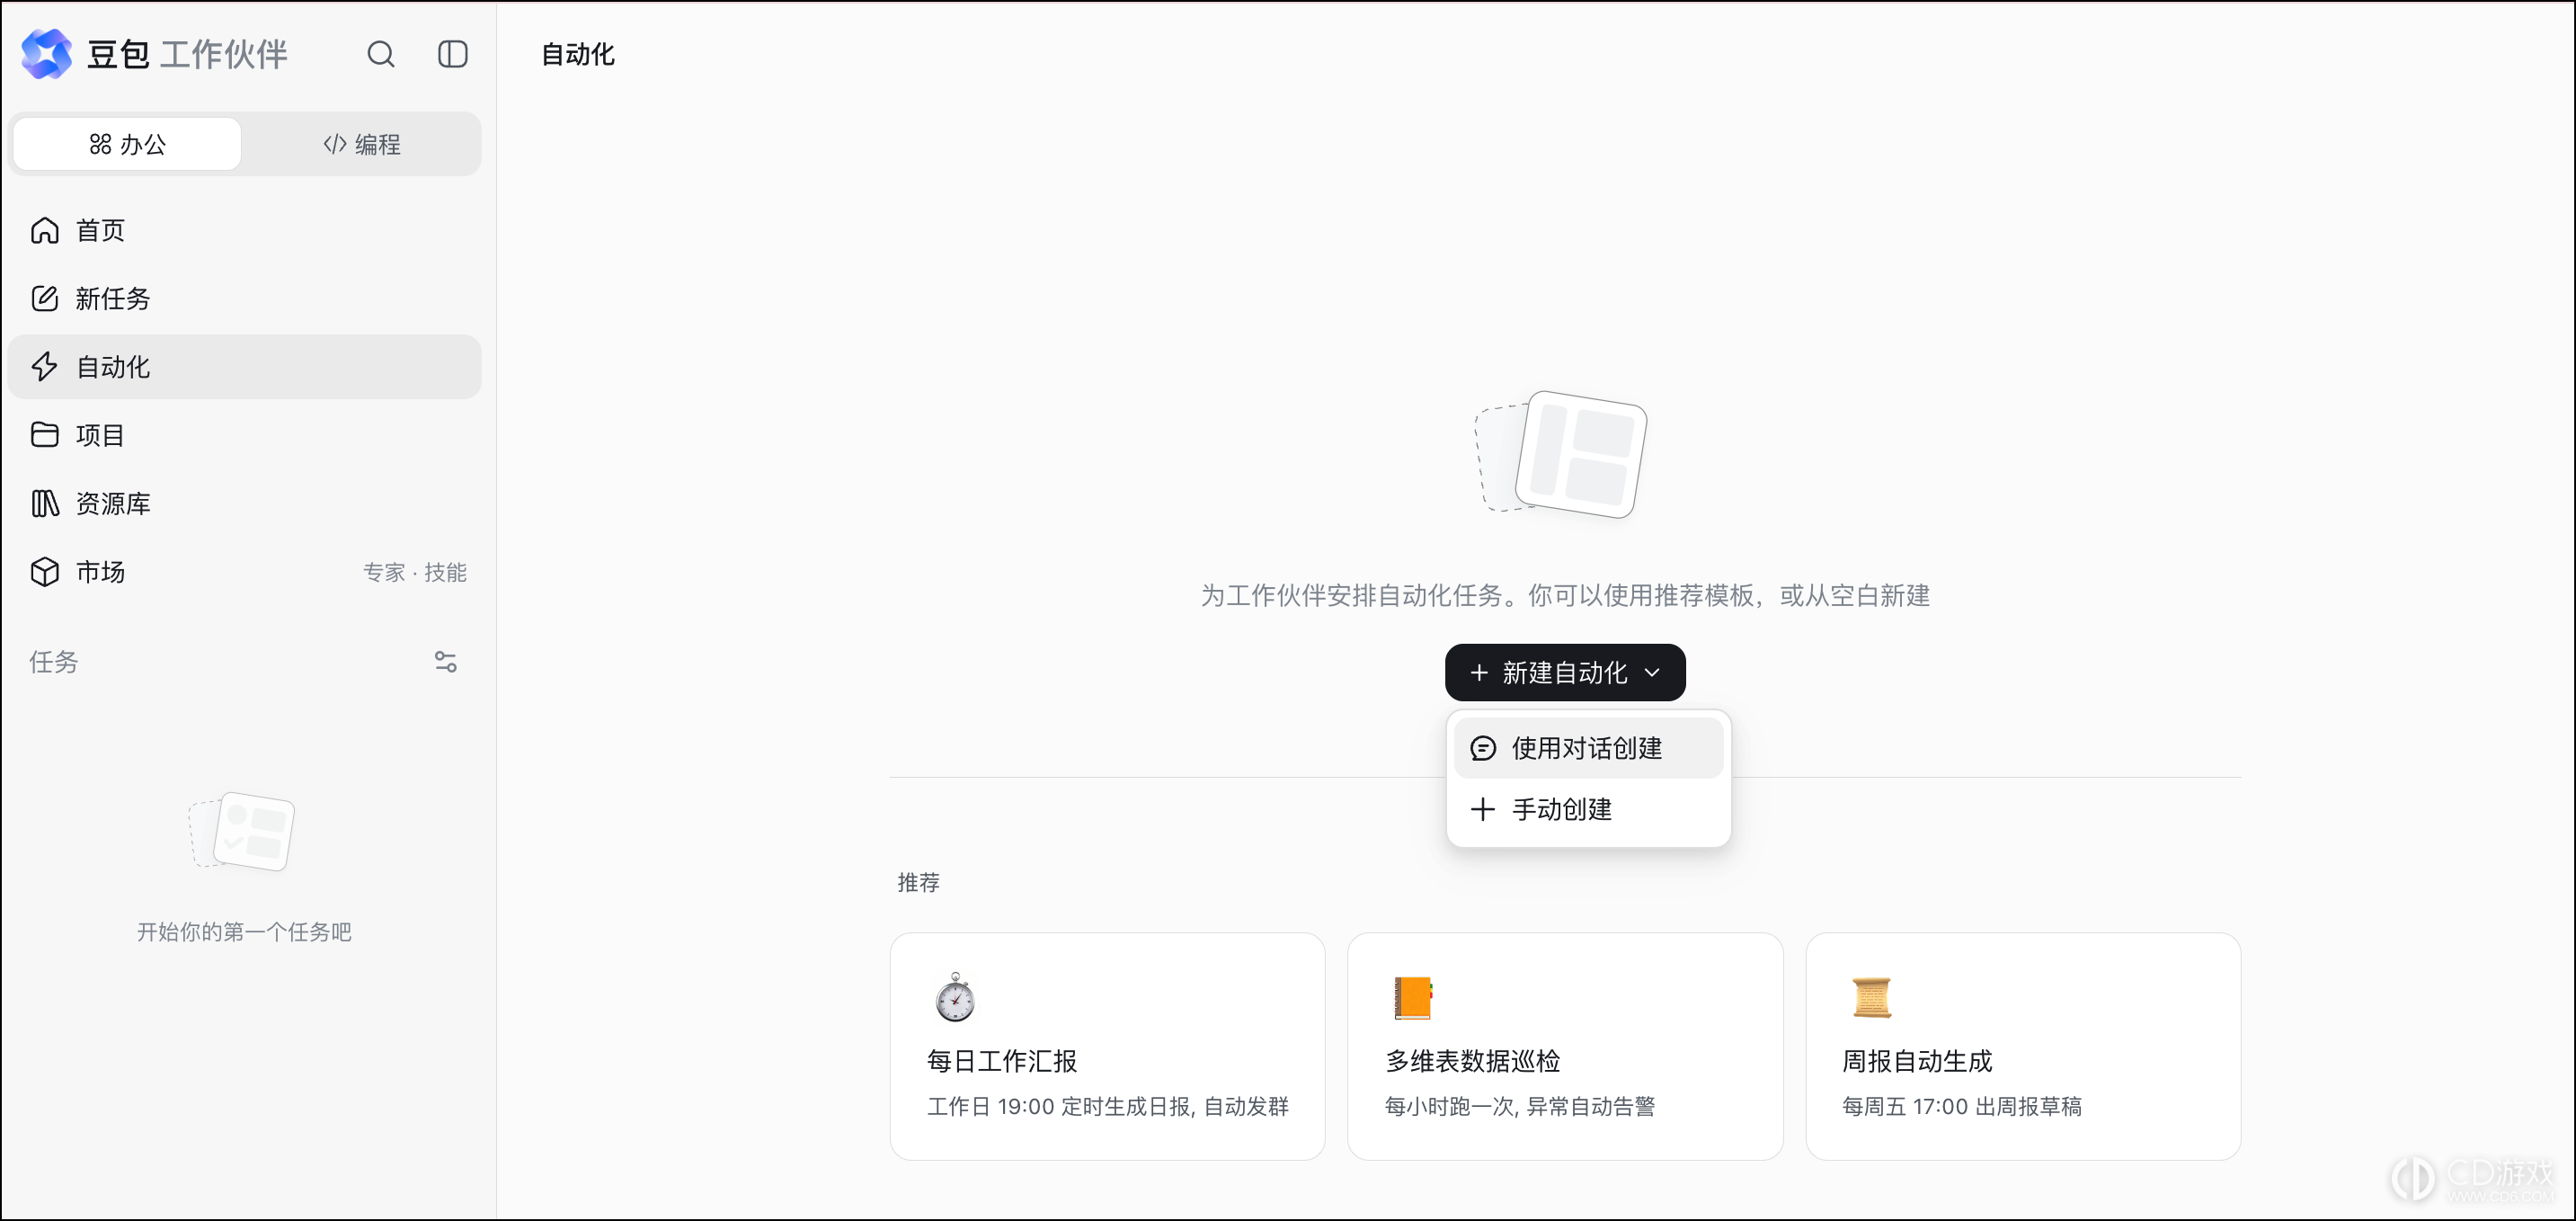Open 资源库 library icon
The height and width of the screenshot is (1221, 2576).
(45, 503)
